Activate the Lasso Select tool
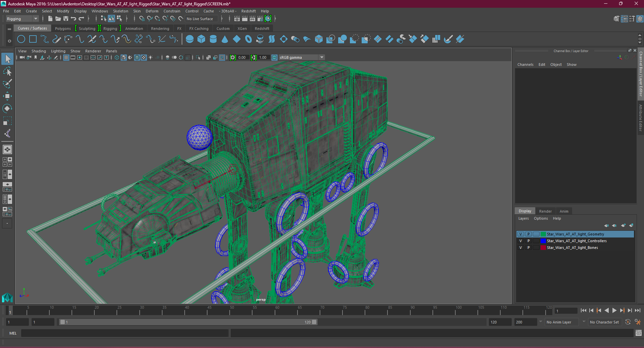This screenshot has height=348, width=644. click(x=7, y=72)
